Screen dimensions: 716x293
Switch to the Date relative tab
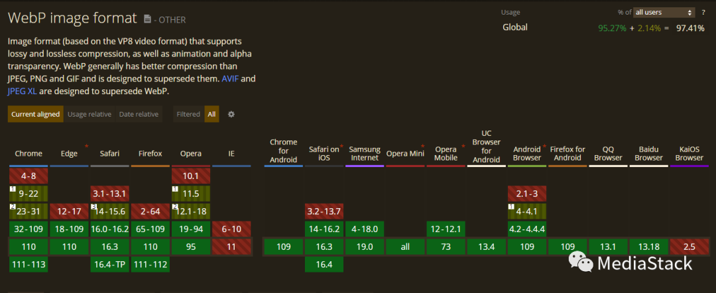click(139, 114)
